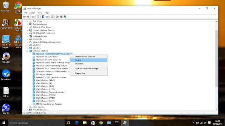Expand the Other devices node
225x126 pixels.
point(27,107)
